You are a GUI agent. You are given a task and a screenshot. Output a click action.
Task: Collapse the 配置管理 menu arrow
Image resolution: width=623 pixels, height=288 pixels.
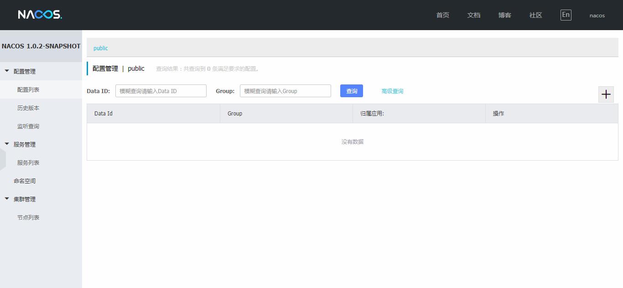click(x=7, y=71)
